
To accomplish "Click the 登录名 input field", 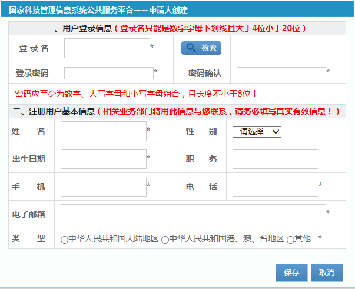I will 107,48.
